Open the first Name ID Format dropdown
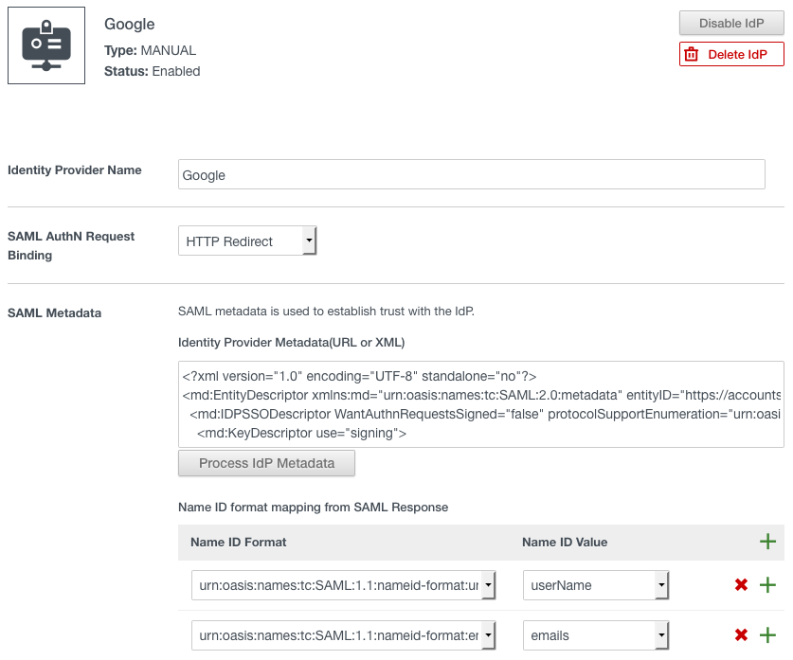Screen dimensions: 793x660 click(x=344, y=585)
